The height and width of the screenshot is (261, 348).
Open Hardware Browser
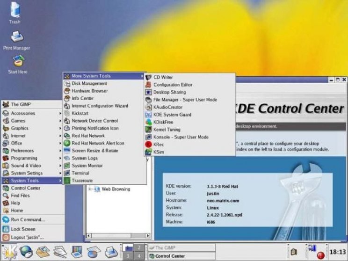click(x=104, y=91)
